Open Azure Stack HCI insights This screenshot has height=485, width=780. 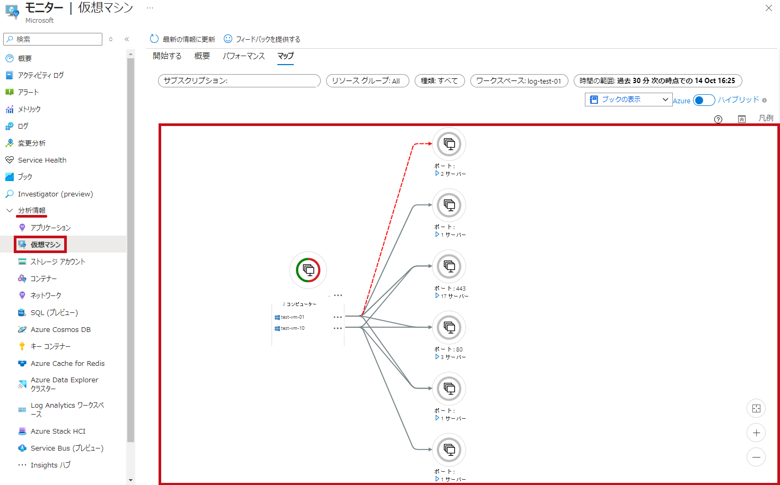pos(58,431)
